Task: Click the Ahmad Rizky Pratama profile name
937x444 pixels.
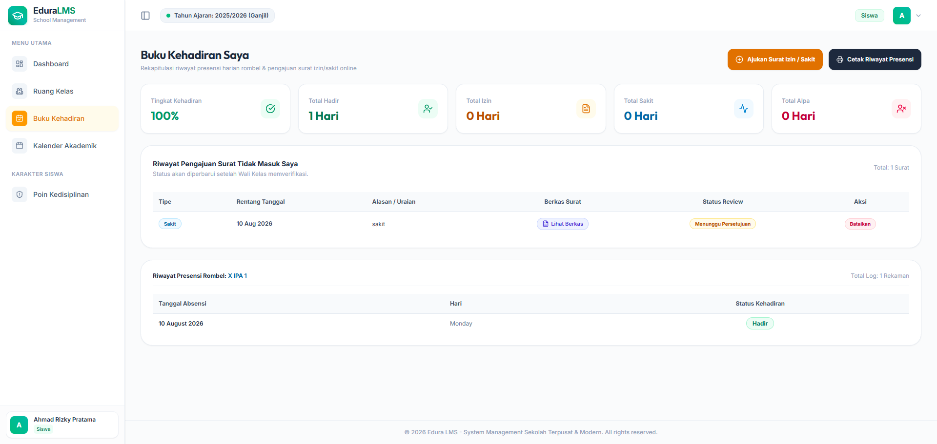Action: pos(64,420)
